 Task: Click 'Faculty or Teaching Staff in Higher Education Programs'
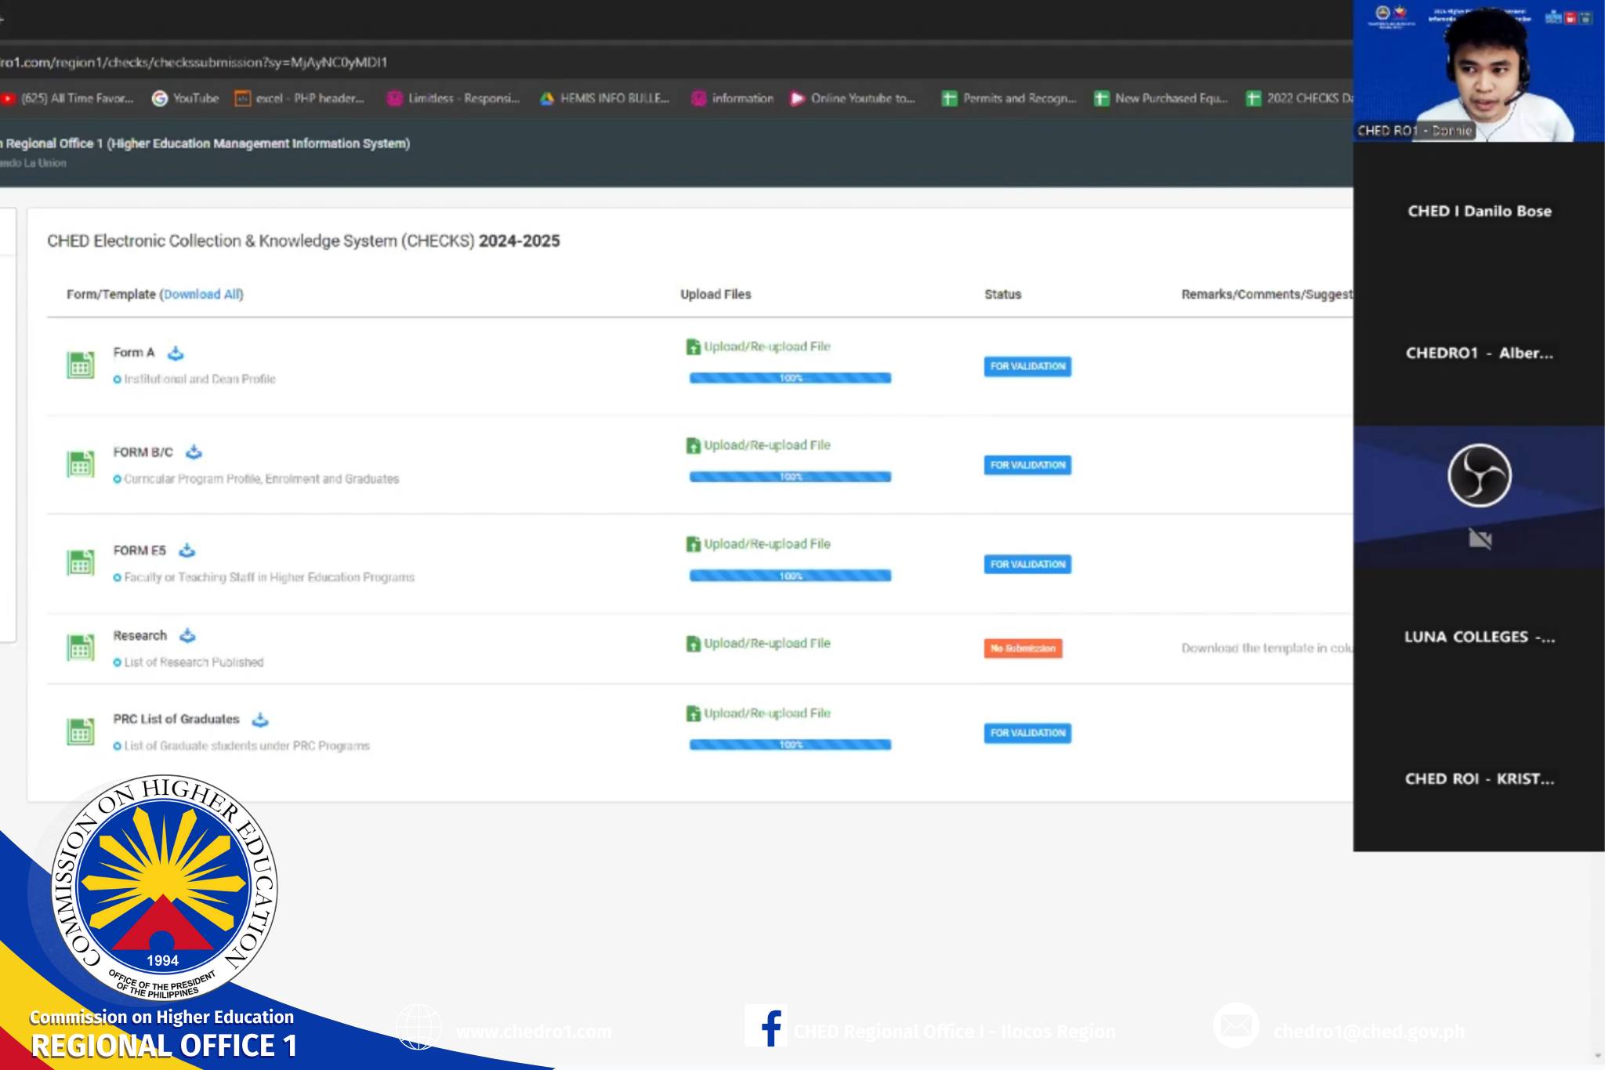(x=269, y=578)
